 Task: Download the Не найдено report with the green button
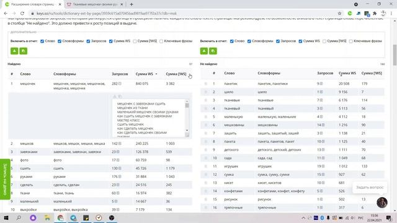(x=204, y=51)
